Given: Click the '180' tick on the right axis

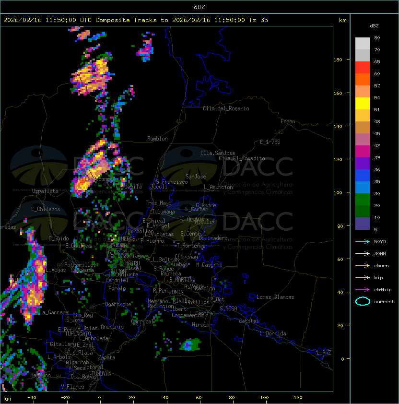Looking at the screenshot, I should pos(338,60).
